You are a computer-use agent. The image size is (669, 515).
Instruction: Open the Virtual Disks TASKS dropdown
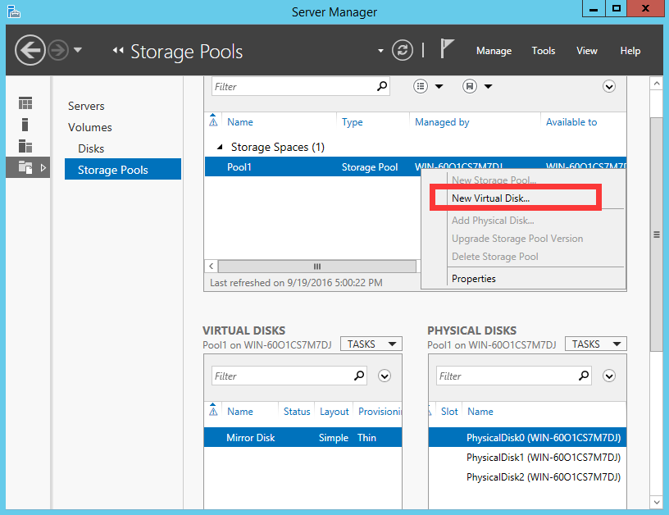[371, 344]
